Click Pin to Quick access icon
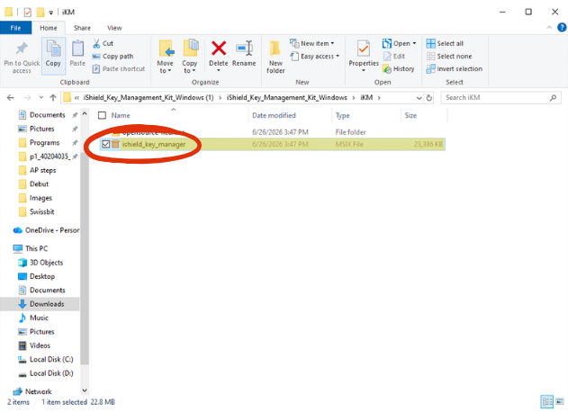 tap(22, 49)
